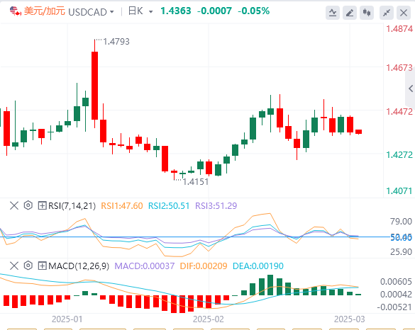Switch the candlestick chart type icon
The height and width of the screenshot is (330, 415).
[x=367, y=13]
